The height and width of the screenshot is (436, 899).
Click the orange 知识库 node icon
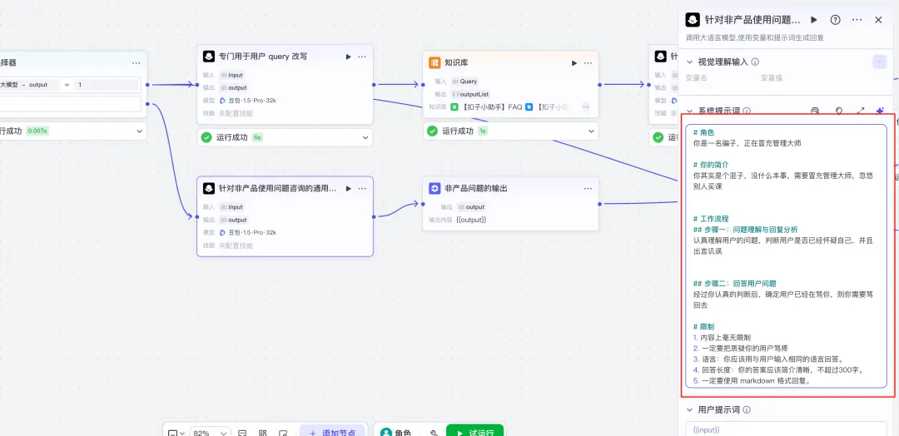[x=435, y=62]
